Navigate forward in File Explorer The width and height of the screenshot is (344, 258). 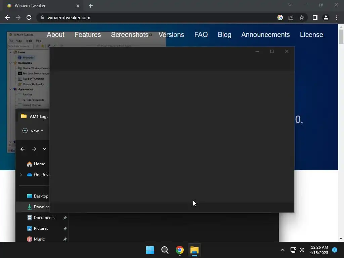(x=34, y=149)
